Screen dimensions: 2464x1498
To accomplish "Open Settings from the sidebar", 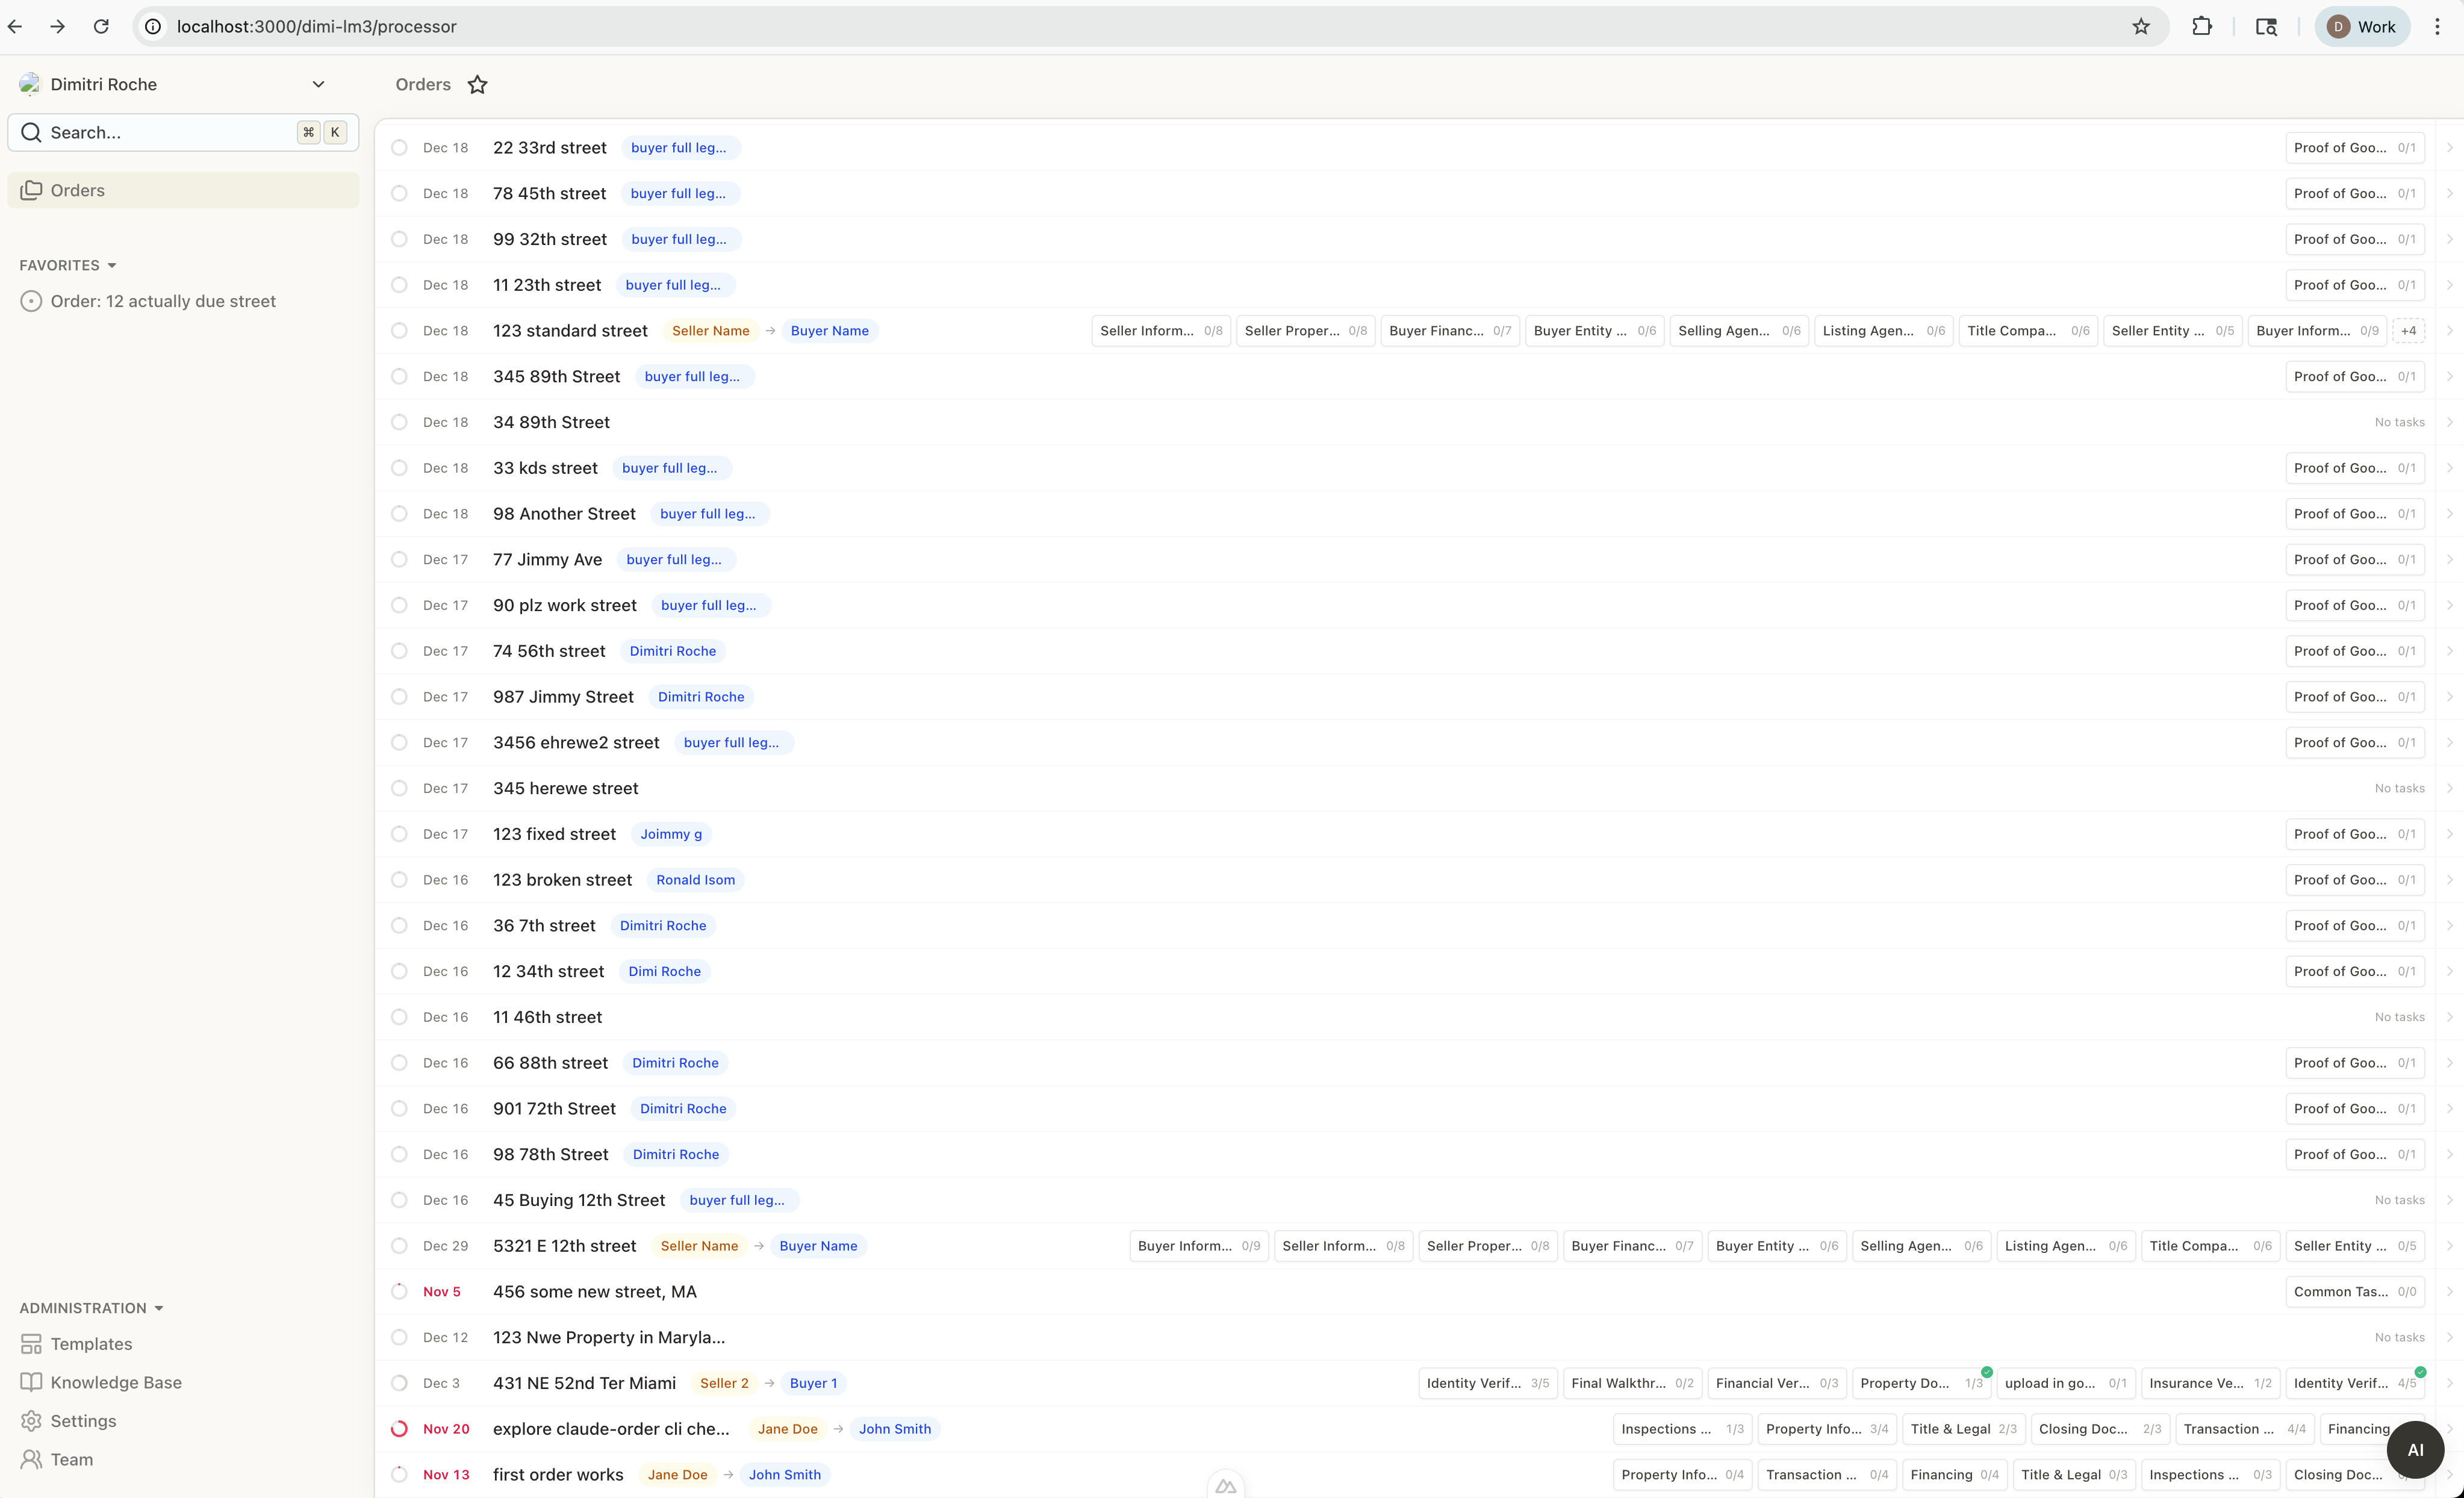I will pos(83,1421).
